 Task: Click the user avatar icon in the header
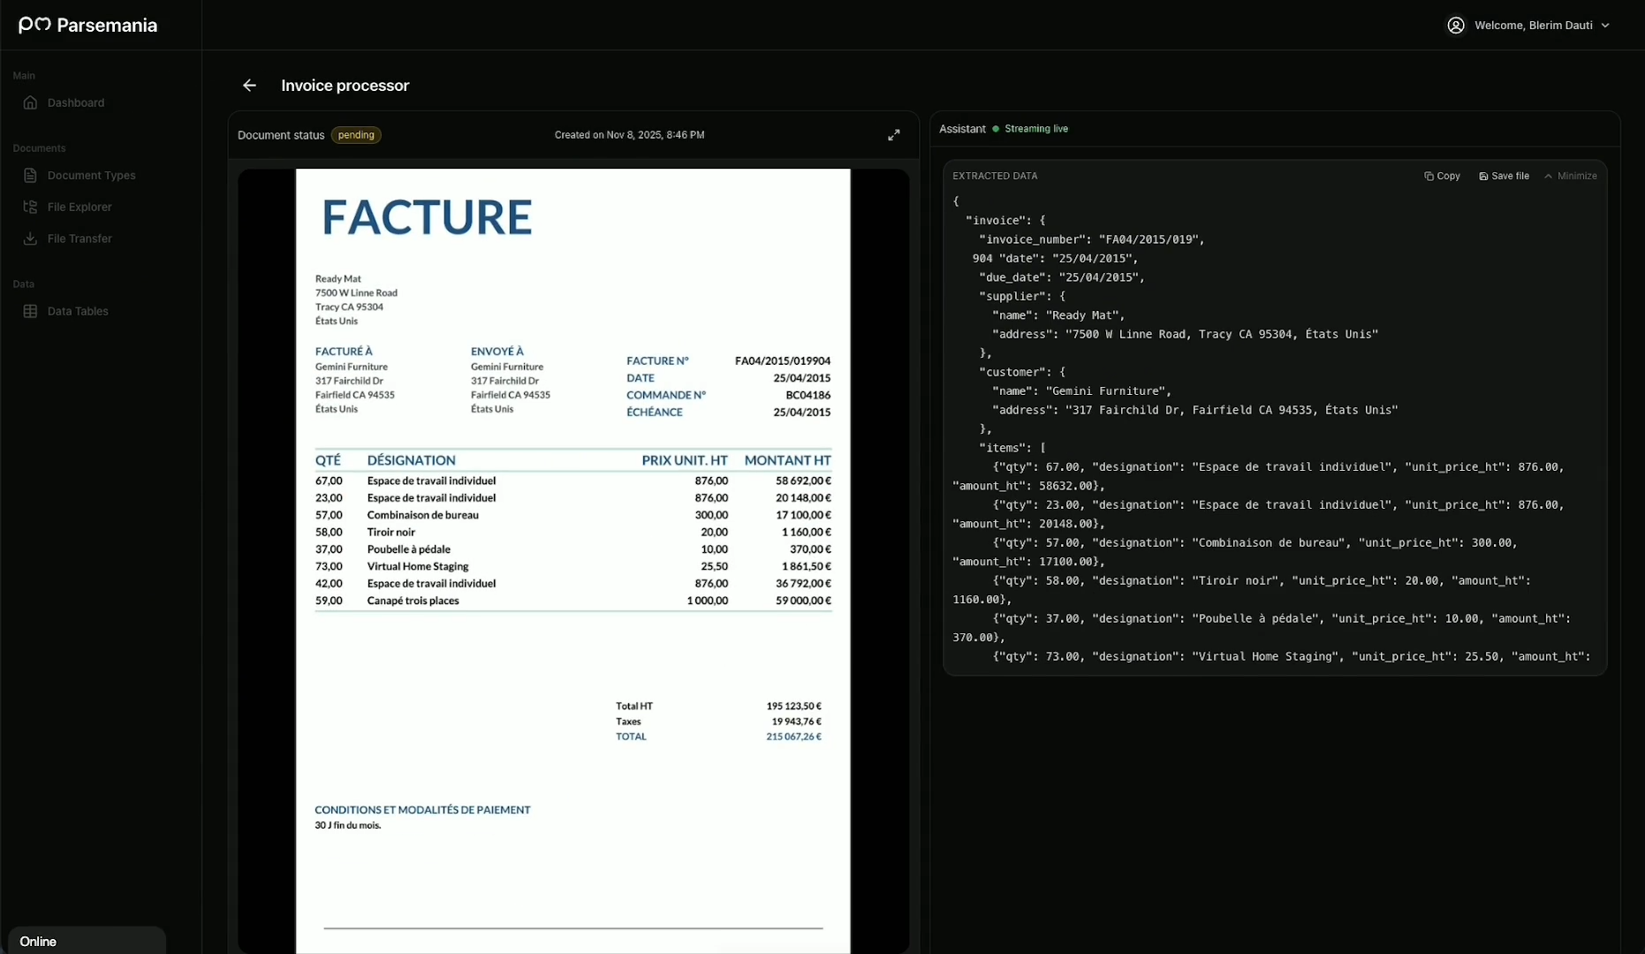[1457, 25]
